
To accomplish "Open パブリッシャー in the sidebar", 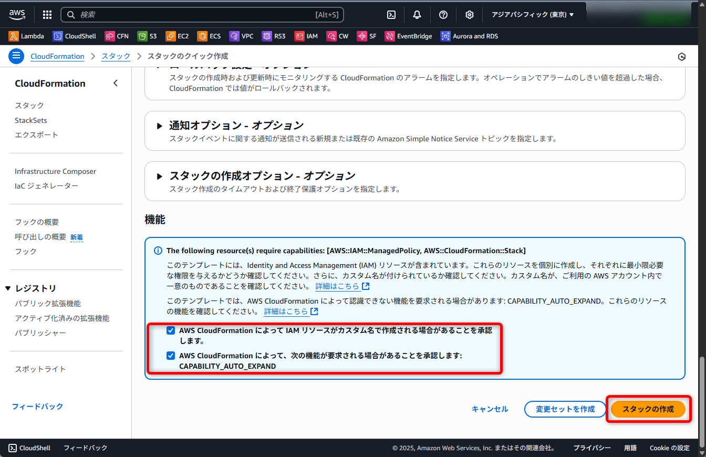I will point(40,333).
